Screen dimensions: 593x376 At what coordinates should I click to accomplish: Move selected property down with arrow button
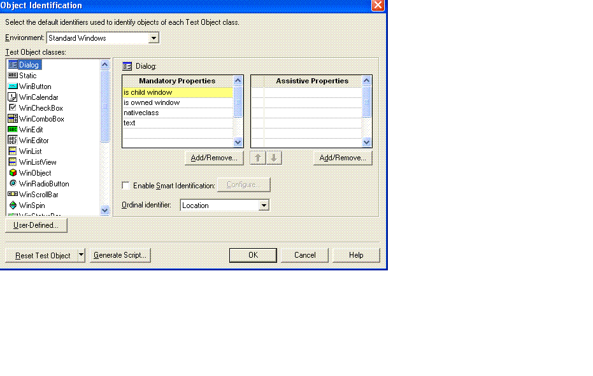(x=274, y=158)
